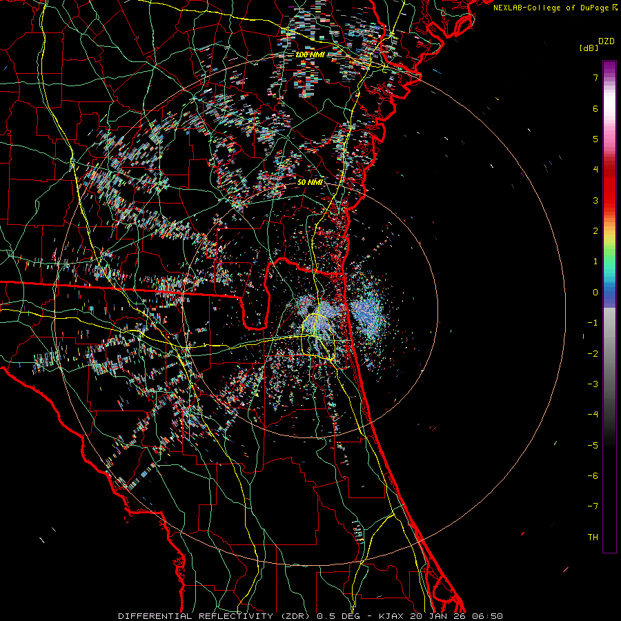Viewport: 621px width, 621px height.
Task: Click the -2 value on the color scale
Action: 593,353
